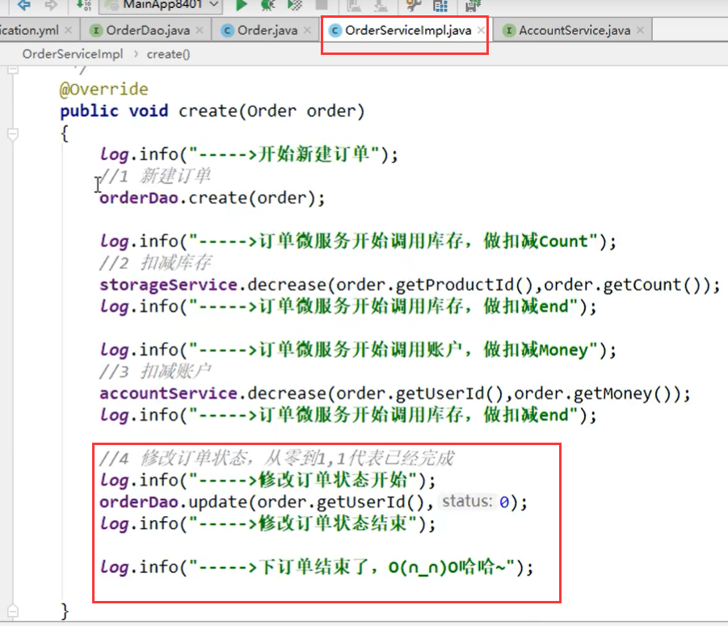Switch to the application.yml tab

click(29, 30)
